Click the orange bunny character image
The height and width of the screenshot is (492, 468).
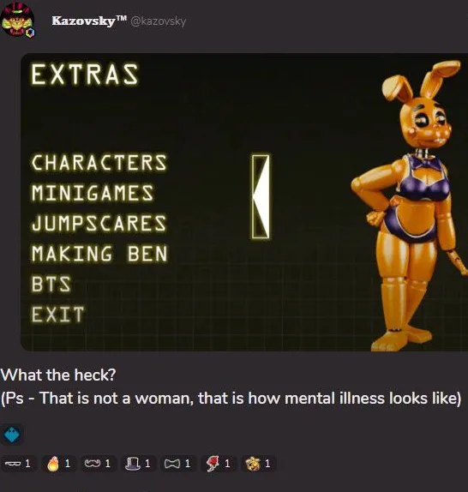point(410,206)
